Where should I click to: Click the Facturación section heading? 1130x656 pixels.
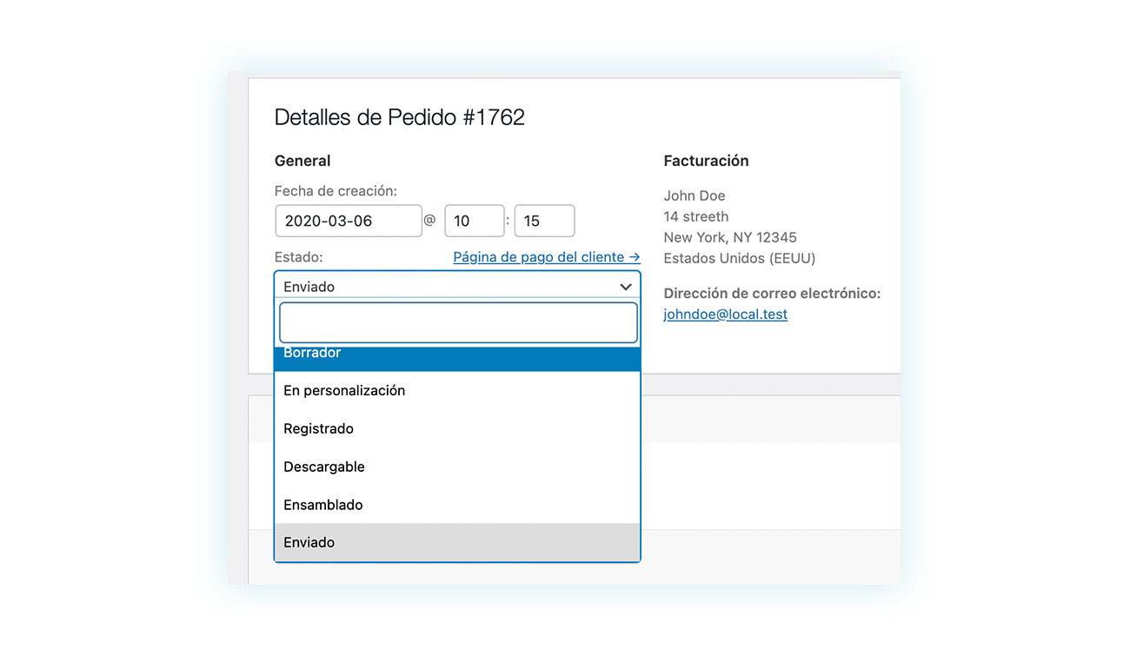[x=706, y=161]
